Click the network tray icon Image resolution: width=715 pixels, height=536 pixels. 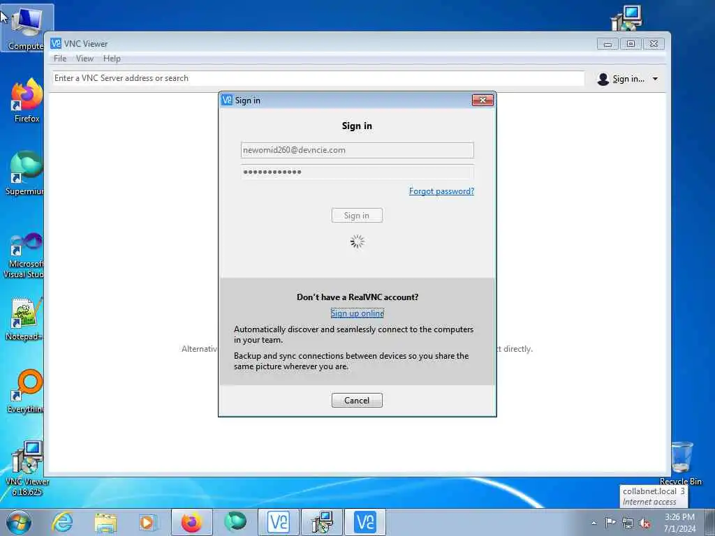pyautogui.click(x=628, y=523)
